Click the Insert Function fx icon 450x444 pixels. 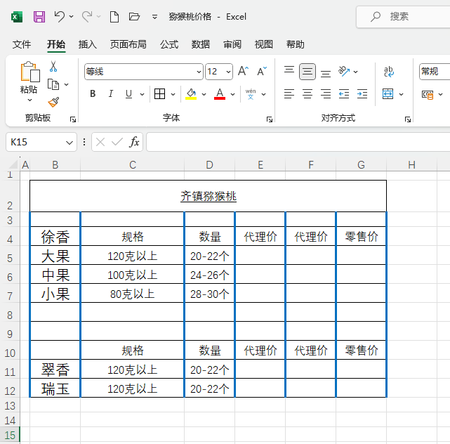click(x=134, y=142)
